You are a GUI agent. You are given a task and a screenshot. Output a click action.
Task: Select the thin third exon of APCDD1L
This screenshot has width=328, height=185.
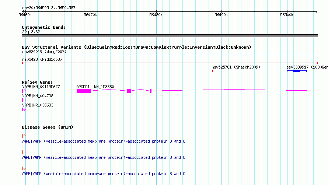(151, 91)
